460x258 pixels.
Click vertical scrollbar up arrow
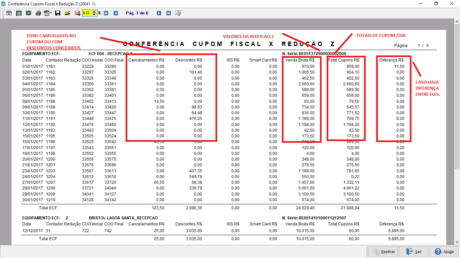tap(457, 21)
